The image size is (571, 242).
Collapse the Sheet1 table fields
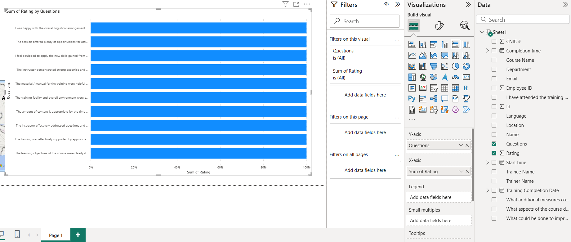tap(482, 32)
